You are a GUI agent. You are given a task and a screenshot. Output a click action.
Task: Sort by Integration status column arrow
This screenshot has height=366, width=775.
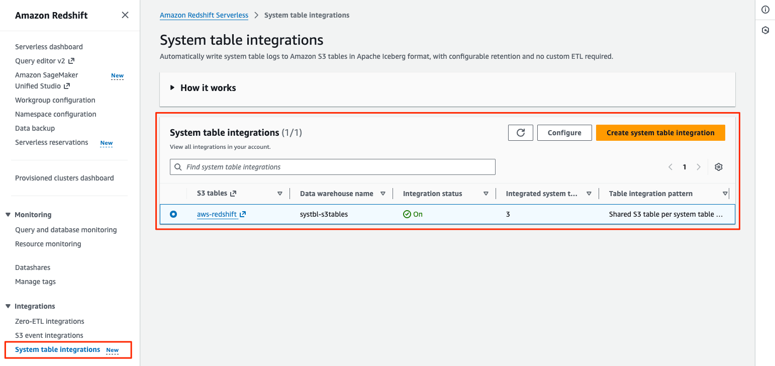486,194
